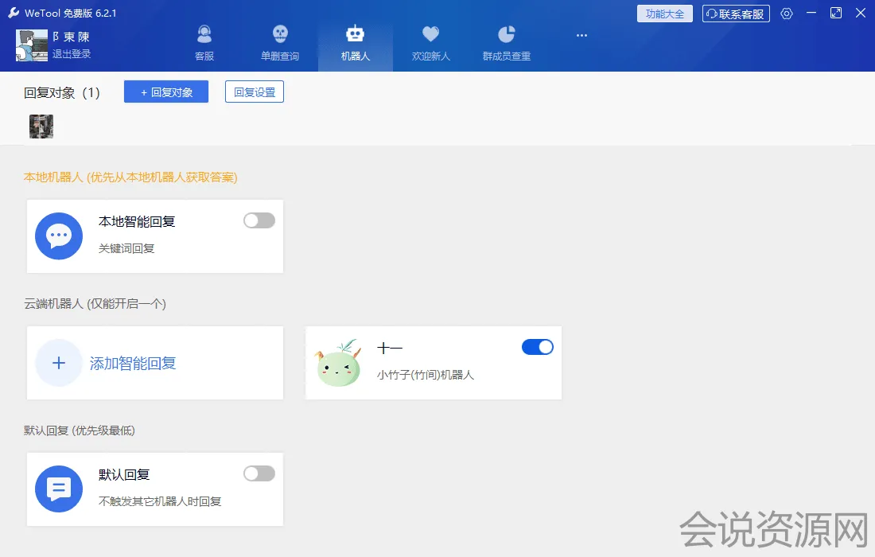Click the settings gear icon in title bar
This screenshot has width=875, height=557.
click(x=787, y=14)
